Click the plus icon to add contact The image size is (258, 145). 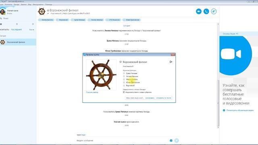click(33, 24)
